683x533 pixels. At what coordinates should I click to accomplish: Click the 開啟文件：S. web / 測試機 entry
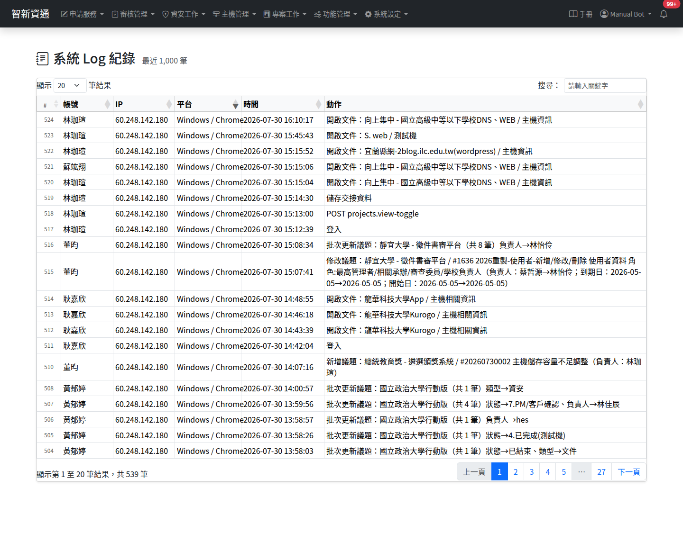(371, 136)
